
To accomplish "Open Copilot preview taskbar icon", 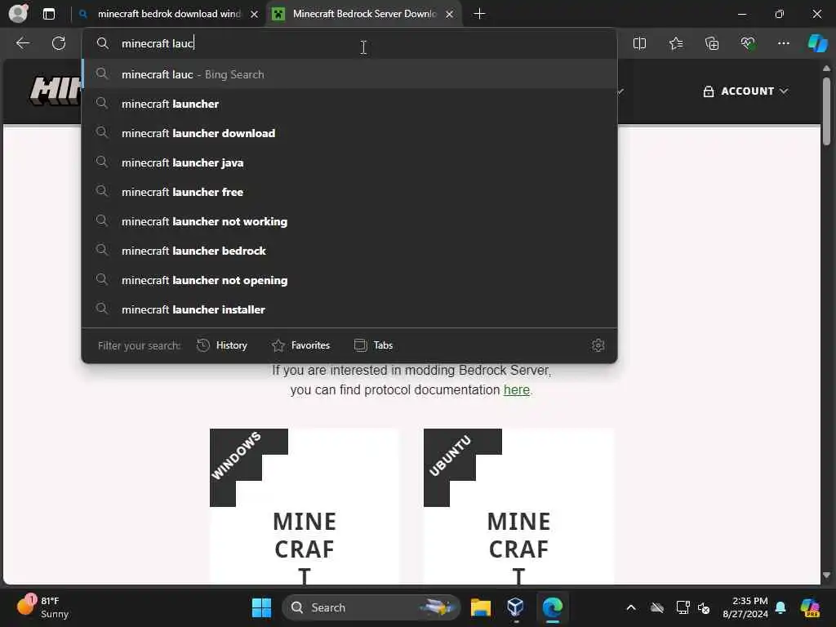I will click(811, 607).
